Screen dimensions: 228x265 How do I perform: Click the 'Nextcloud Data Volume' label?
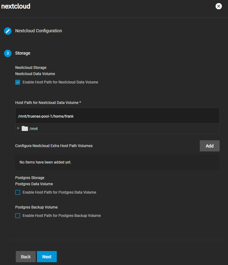pyautogui.click(x=35, y=74)
